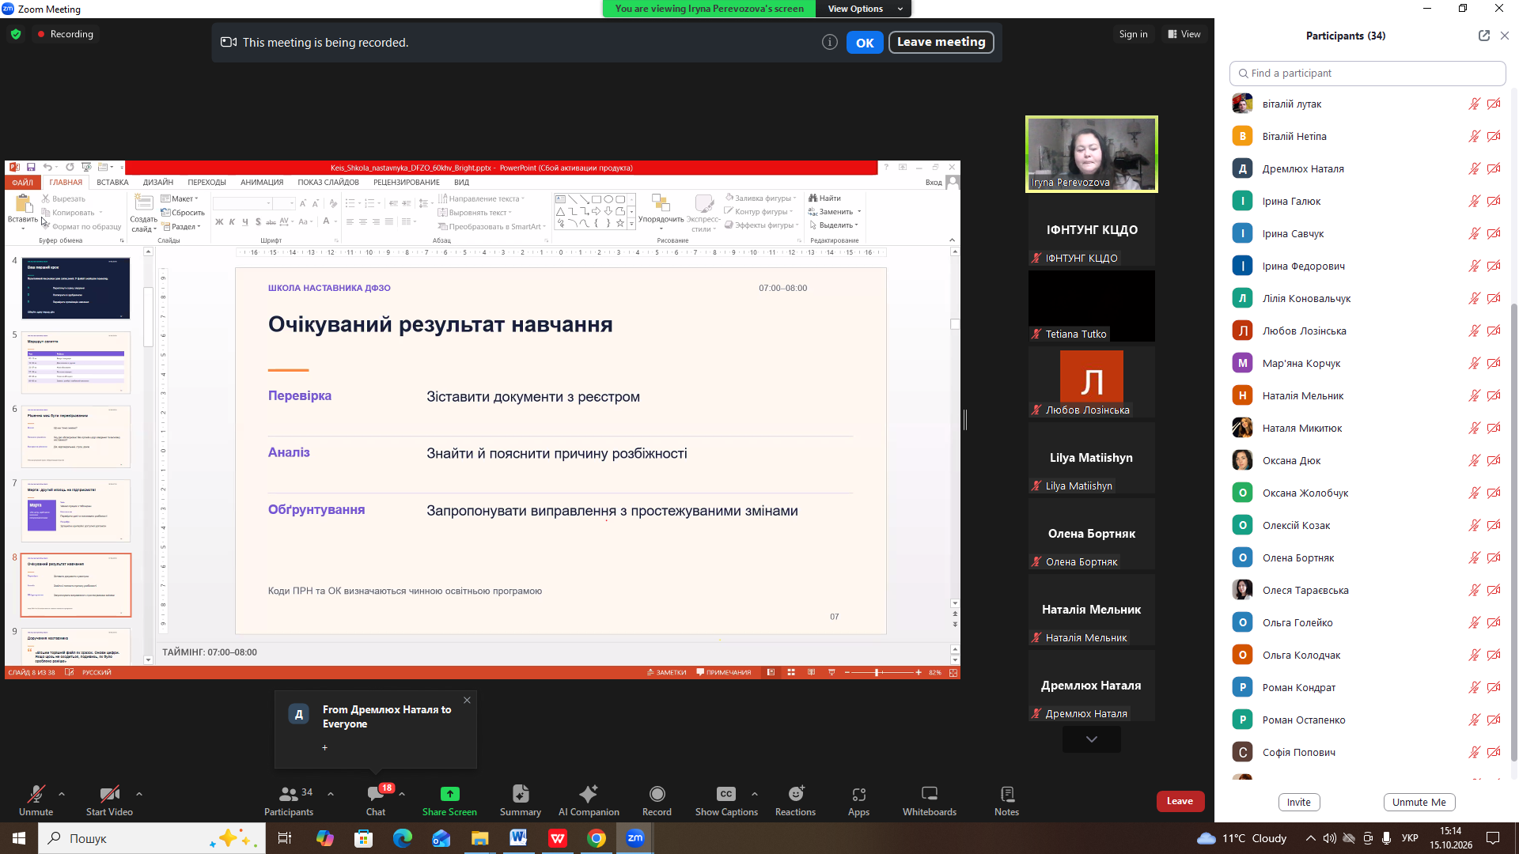Open Whiteboards
1519x854 pixels.
click(x=930, y=800)
